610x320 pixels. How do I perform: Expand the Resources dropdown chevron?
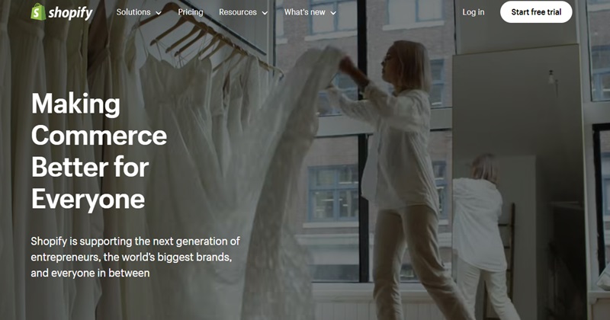[265, 13]
